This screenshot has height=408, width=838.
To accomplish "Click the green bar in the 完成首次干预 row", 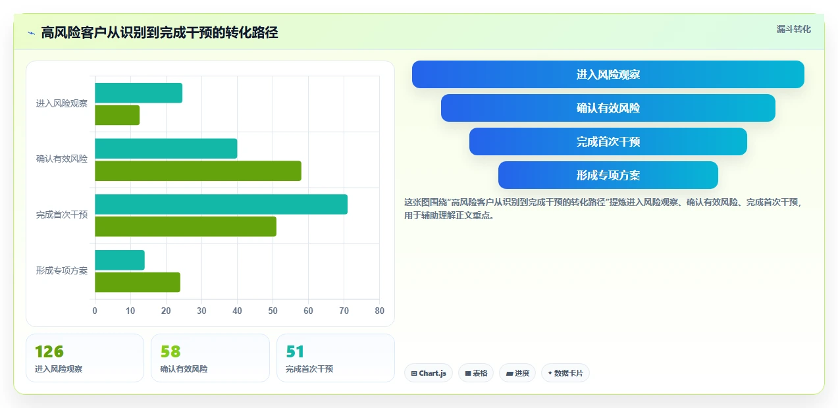I will (x=186, y=226).
